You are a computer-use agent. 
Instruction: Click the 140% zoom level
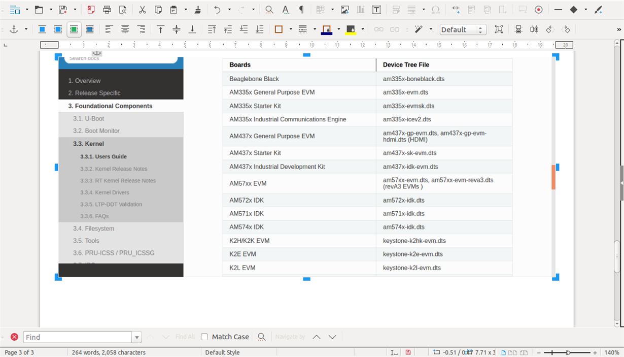click(611, 352)
